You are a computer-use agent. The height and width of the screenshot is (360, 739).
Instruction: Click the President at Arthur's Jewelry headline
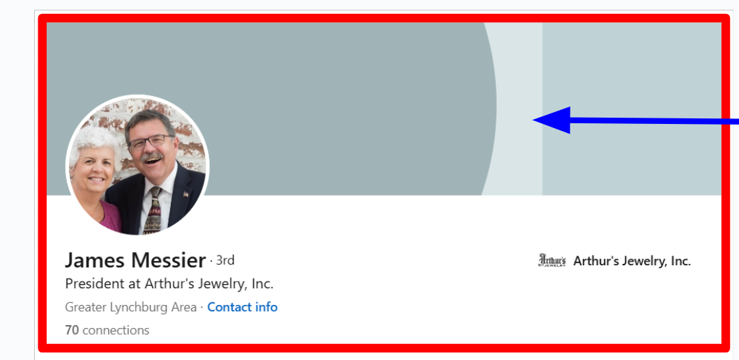(169, 284)
